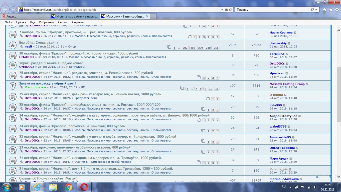341x192 pixels.
Task: Launch Opera browser from the taskbar
Action: point(84,187)
